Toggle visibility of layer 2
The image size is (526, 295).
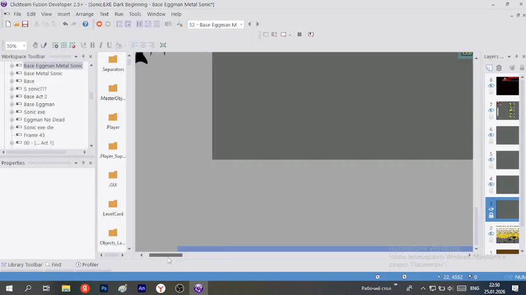coord(491,233)
